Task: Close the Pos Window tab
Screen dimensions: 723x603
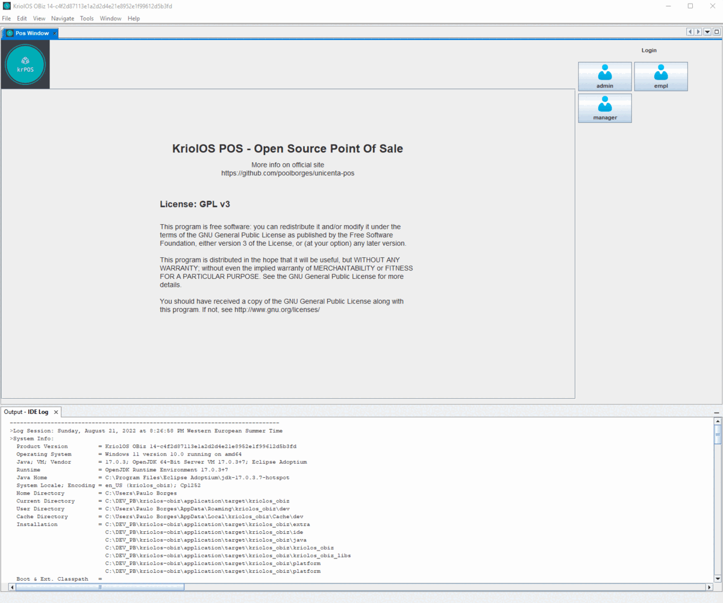Action: (x=55, y=33)
